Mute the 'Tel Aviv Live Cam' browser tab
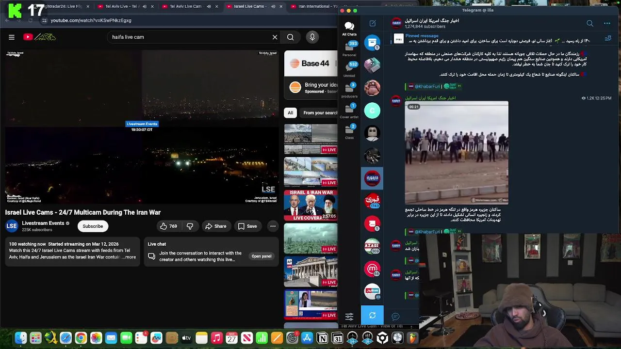The image size is (621, 349). coord(209,6)
